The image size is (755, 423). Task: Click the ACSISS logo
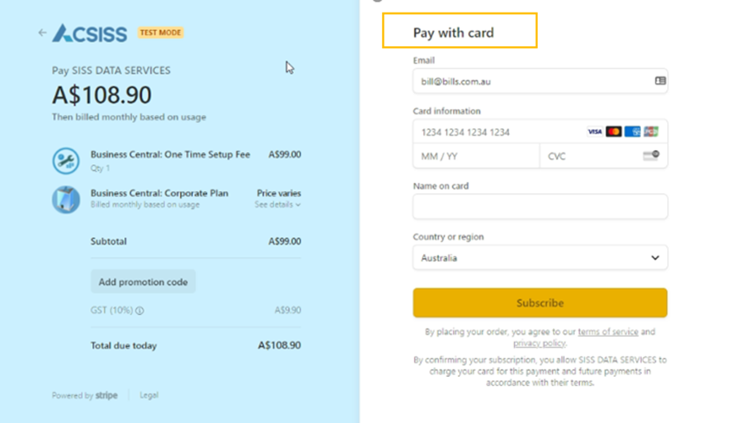tap(90, 34)
